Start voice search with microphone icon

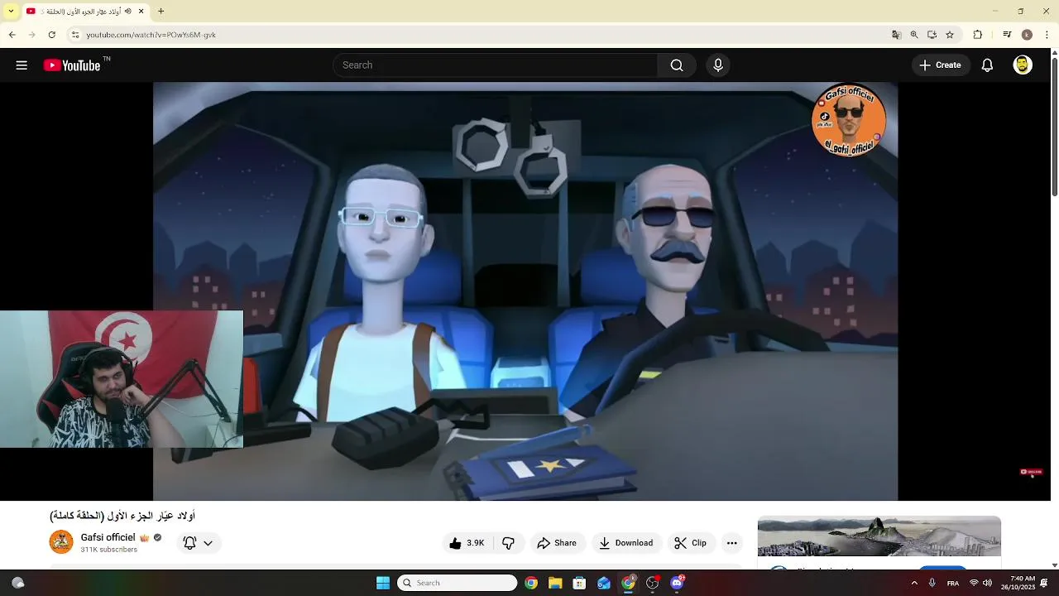coord(718,65)
